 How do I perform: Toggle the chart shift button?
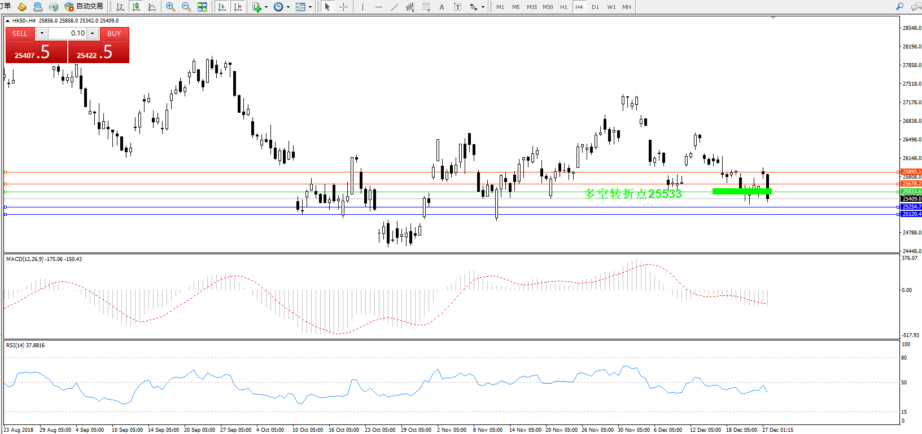click(x=238, y=7)
